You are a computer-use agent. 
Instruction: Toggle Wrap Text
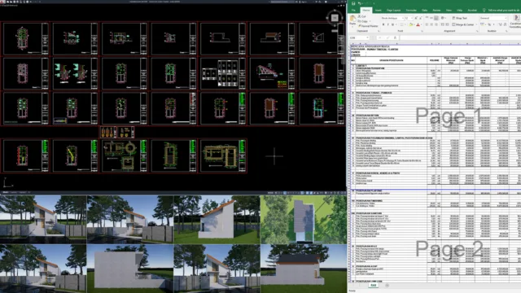point(460,18)
